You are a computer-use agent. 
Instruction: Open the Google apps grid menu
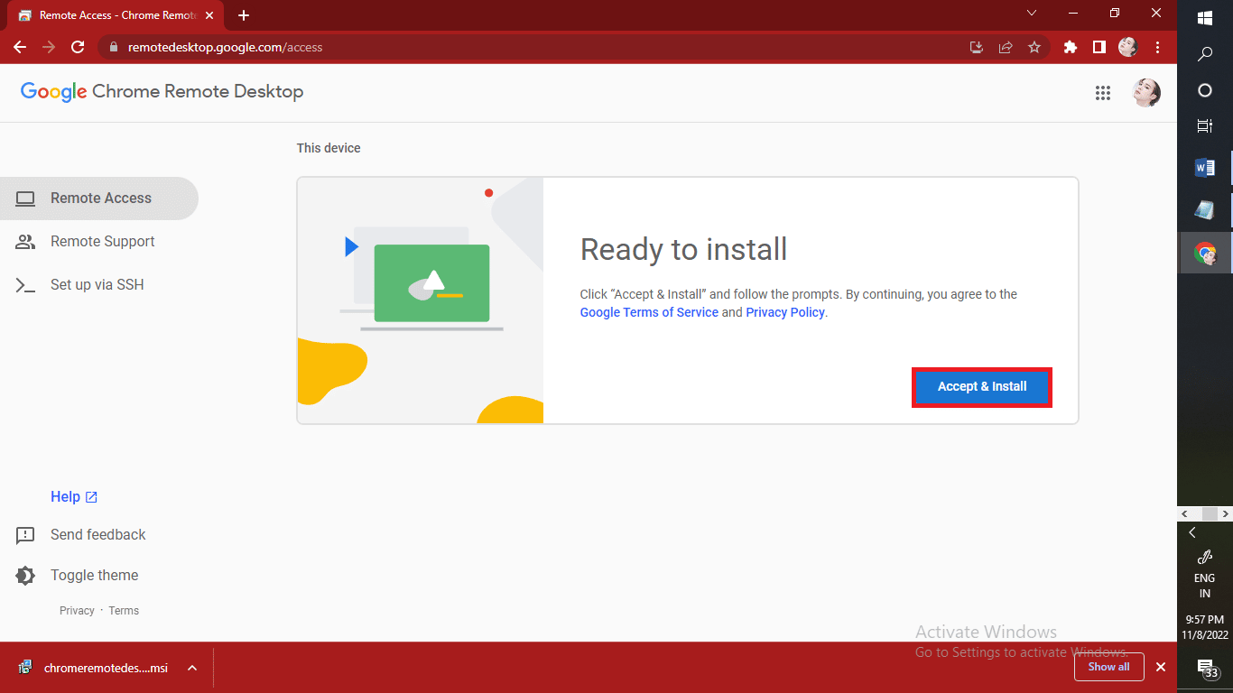pos(1103,93)
